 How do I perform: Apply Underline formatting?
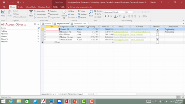(x=111, y=16)
